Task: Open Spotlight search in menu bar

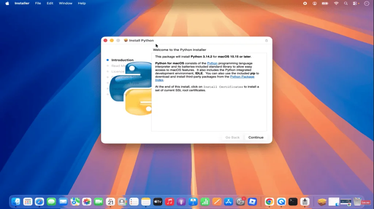Action: pos(346,3)
